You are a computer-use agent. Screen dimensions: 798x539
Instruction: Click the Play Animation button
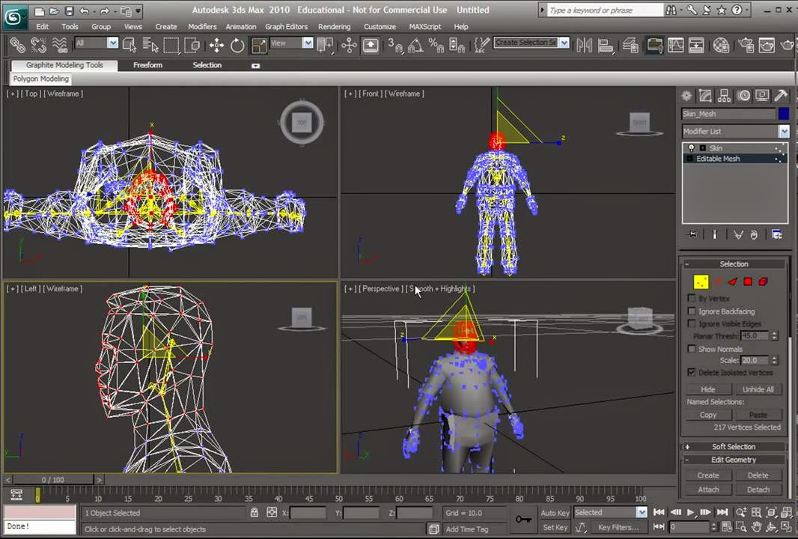point(690,513)
